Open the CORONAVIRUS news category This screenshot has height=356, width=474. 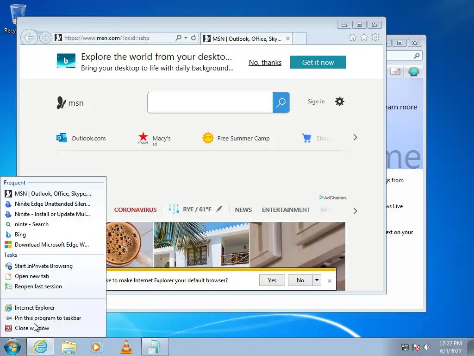click(136, 210)
